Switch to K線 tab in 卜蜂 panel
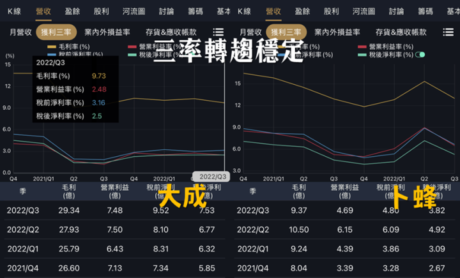The width and height of the screenshot is (460, 278). click(x=244, y=11)
